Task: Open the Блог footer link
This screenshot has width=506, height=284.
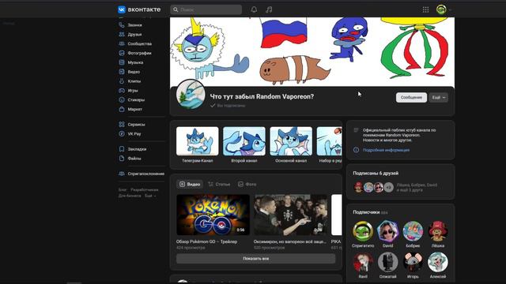Action: pyautogui.click(x=123, y=190)
